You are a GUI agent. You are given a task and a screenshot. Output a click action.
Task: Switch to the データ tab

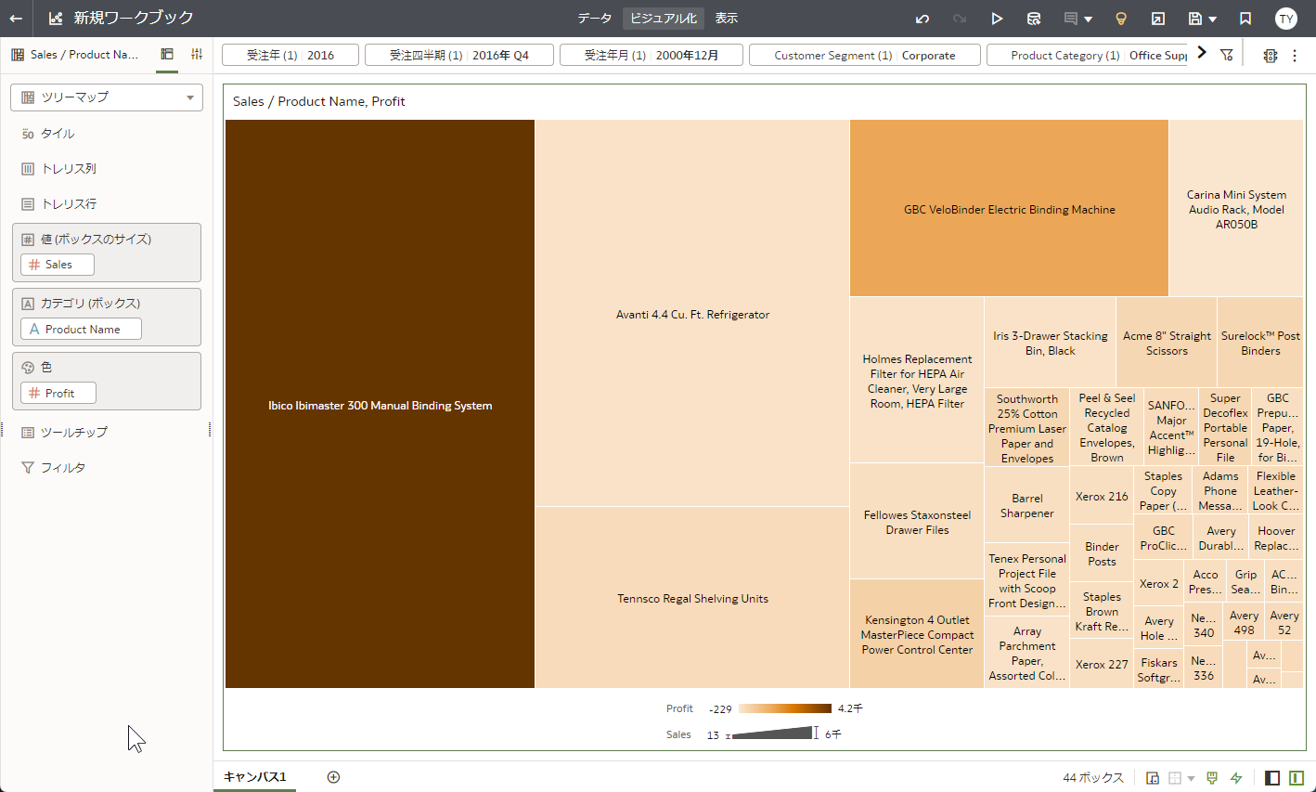click(594, 19)
